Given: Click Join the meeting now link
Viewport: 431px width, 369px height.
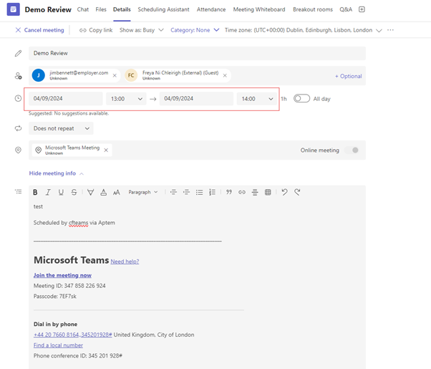Looking at the screenshot, I should click(62, 275).
